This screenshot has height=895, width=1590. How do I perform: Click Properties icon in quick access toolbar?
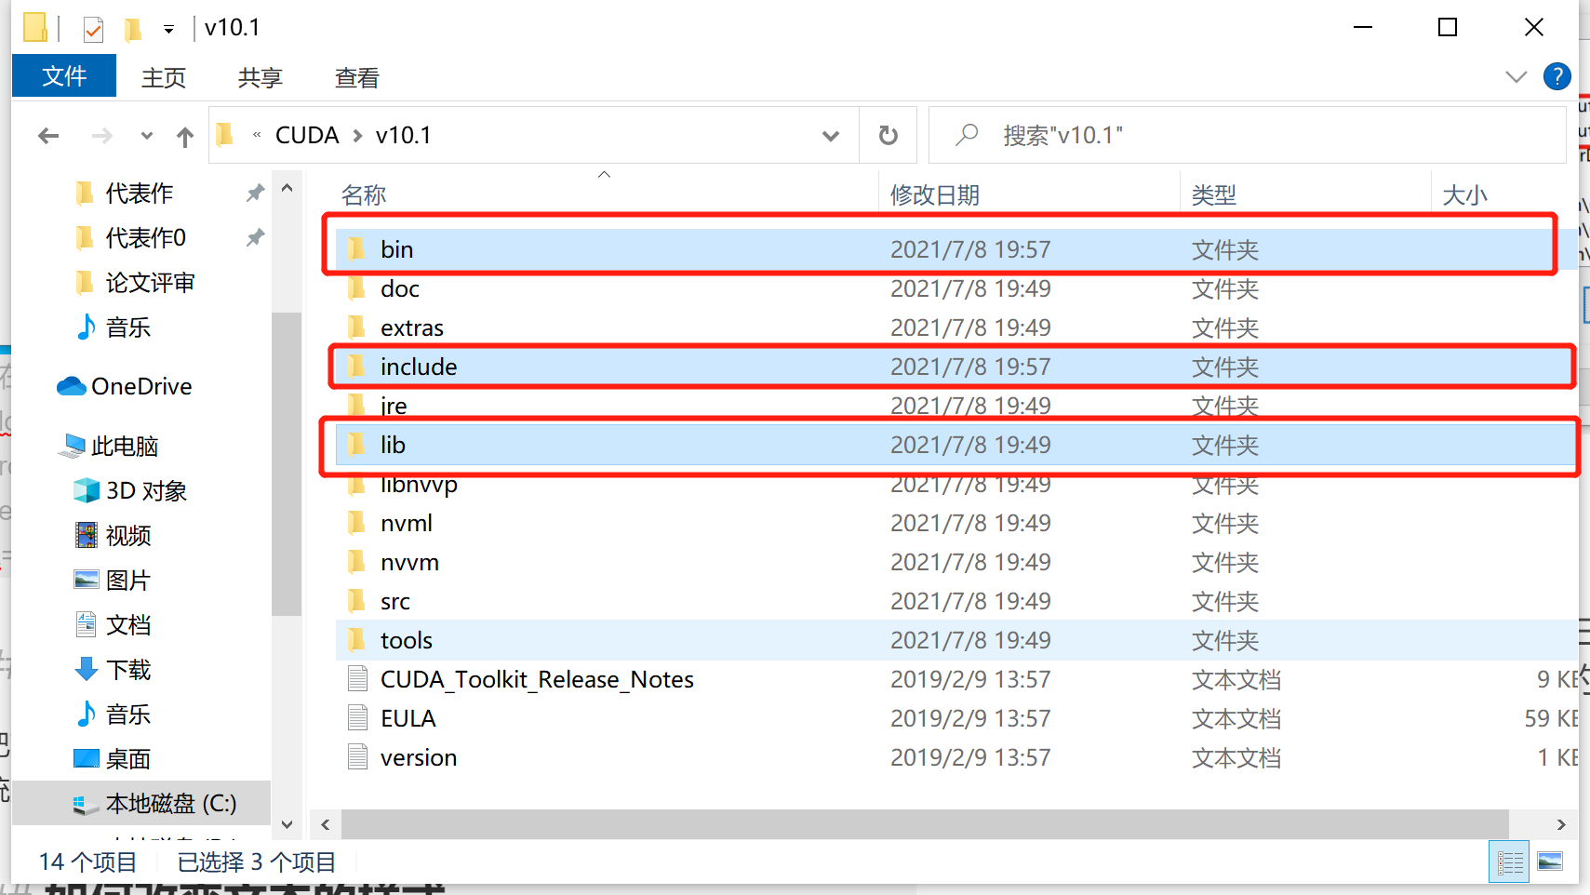click(93, 29)
